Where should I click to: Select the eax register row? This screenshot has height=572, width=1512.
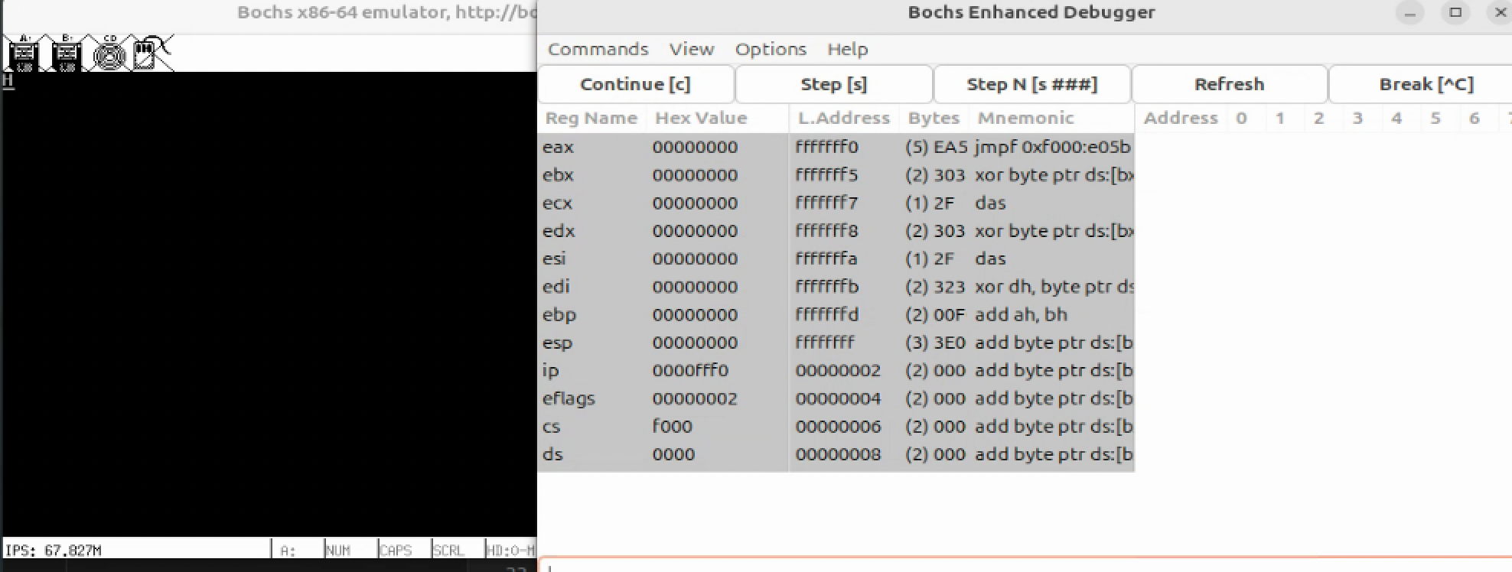pyautogui.click(x=662, y=147)
